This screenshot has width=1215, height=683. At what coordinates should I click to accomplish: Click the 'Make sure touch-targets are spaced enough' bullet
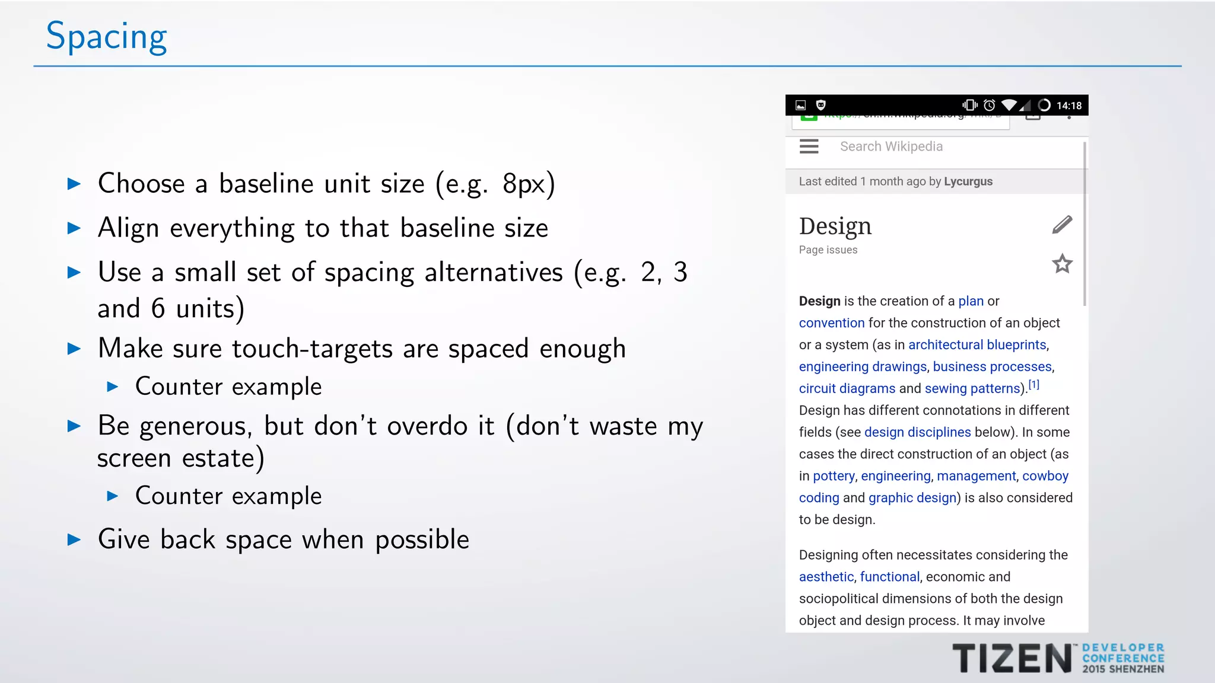click(x=362, y=349)
